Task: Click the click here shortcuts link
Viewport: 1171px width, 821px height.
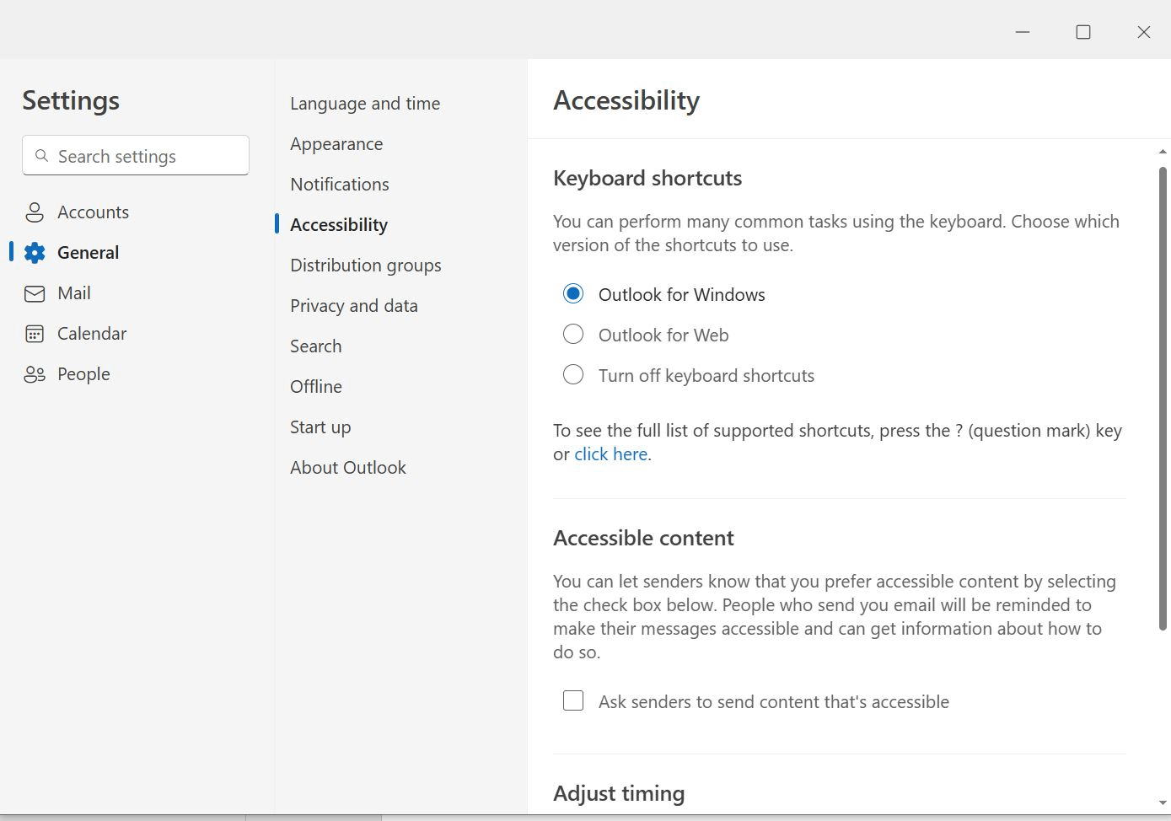Action: click(x=610, y=453)
